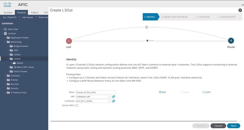Screen dimensions: 244x130
Task: Select the Tenants tab
Action: 21,12
